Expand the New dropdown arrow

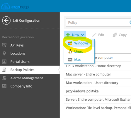click(83, 35)
